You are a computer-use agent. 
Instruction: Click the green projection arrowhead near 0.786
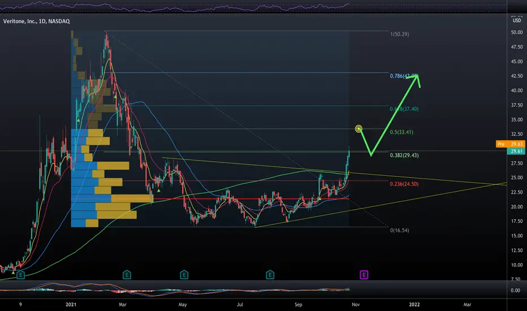click(x=416, y=79)
